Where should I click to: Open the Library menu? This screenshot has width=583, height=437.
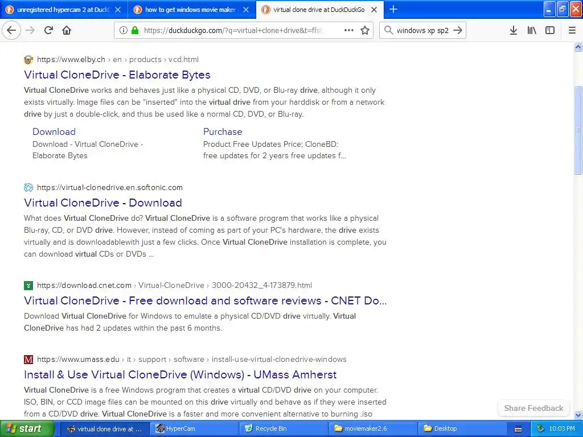pos(532,30)
